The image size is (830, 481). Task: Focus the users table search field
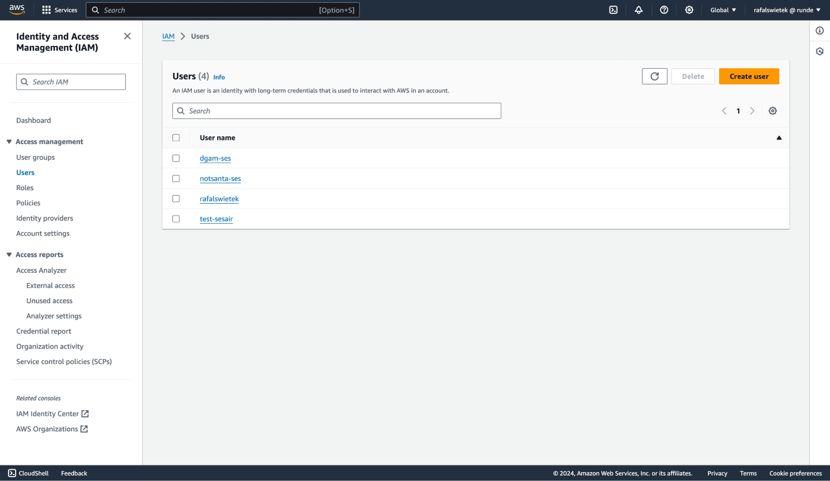[337, 111]
